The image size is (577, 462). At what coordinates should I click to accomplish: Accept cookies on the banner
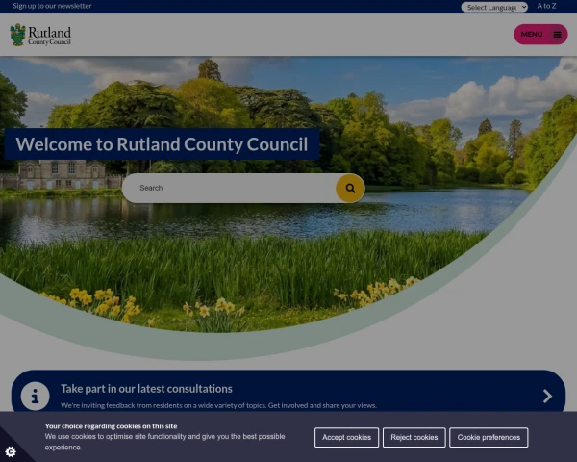pyautogui.click(x=346, y=437)
